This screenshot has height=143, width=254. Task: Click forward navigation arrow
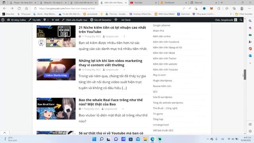(x=12, y=8)
